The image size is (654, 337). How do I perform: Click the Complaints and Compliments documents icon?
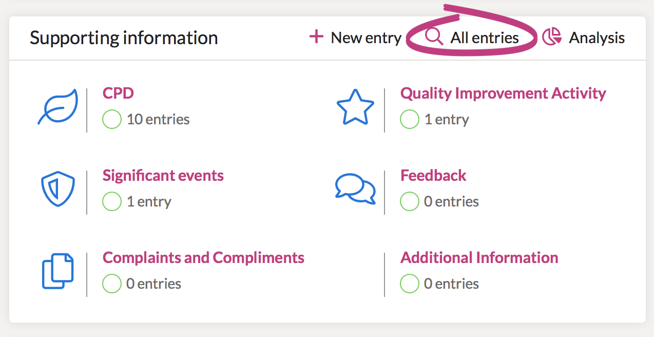pyautogui.click(x=58, y=271)
